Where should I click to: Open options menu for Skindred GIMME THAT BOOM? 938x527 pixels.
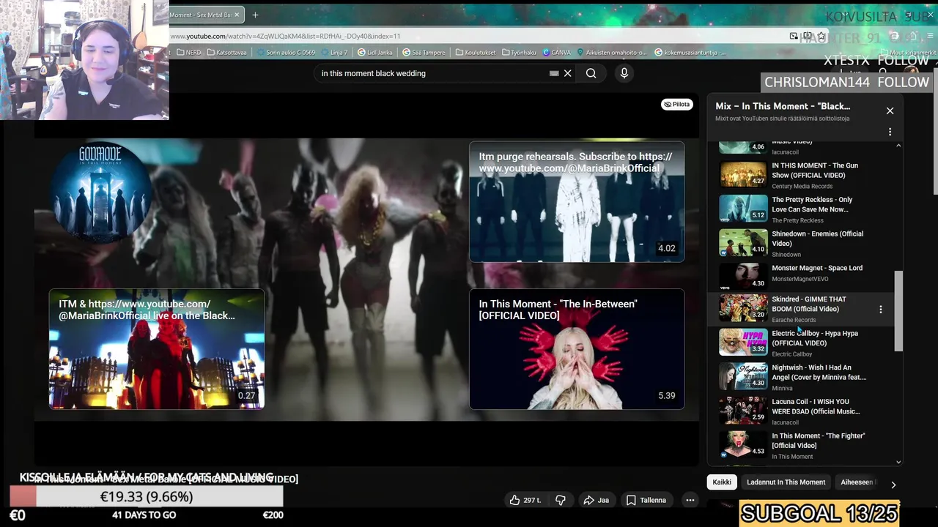point(880,310)
